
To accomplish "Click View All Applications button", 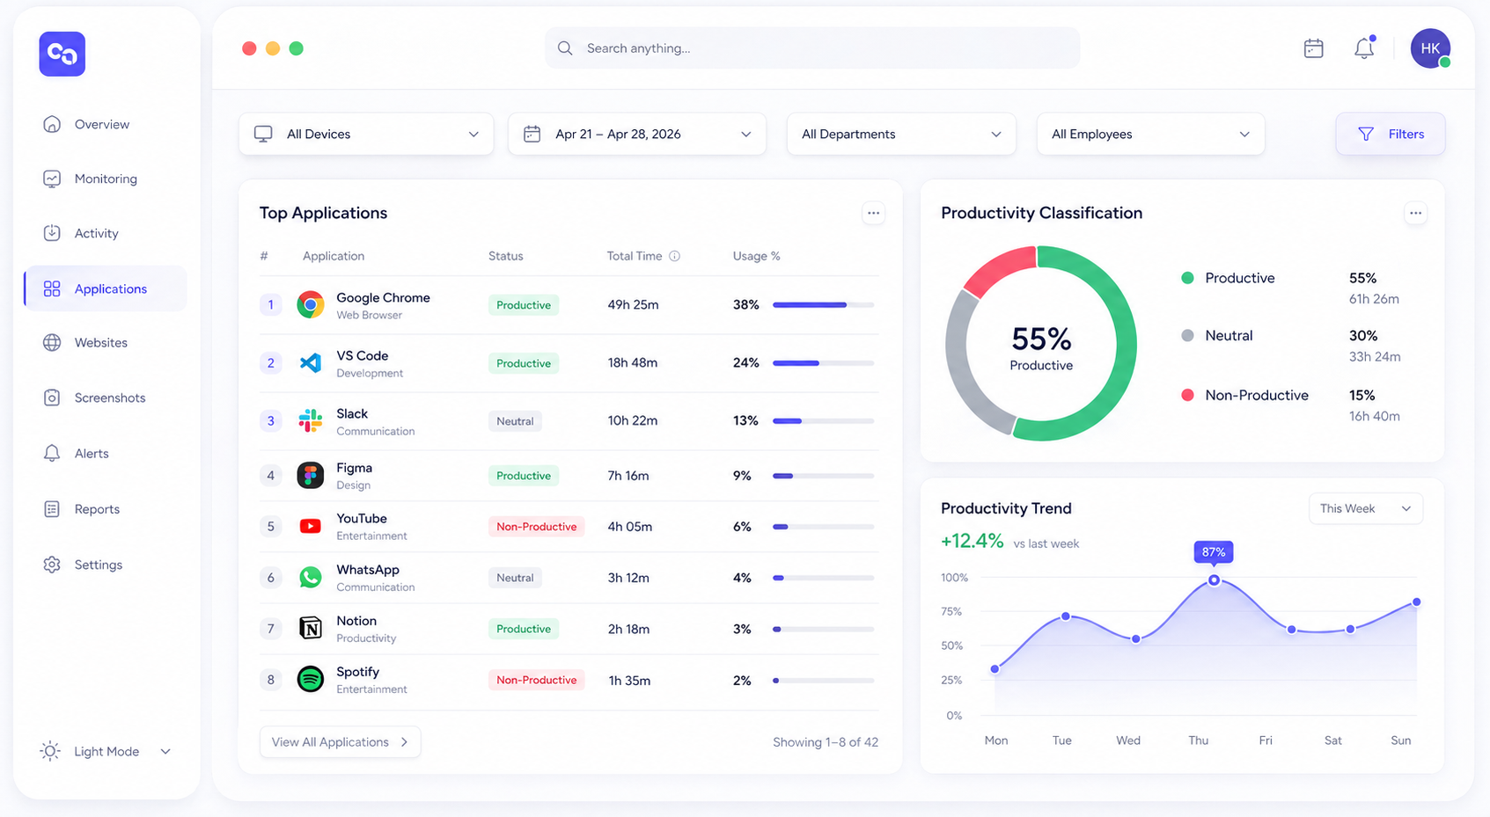I will pyautogui.click(x=340, y=742).
